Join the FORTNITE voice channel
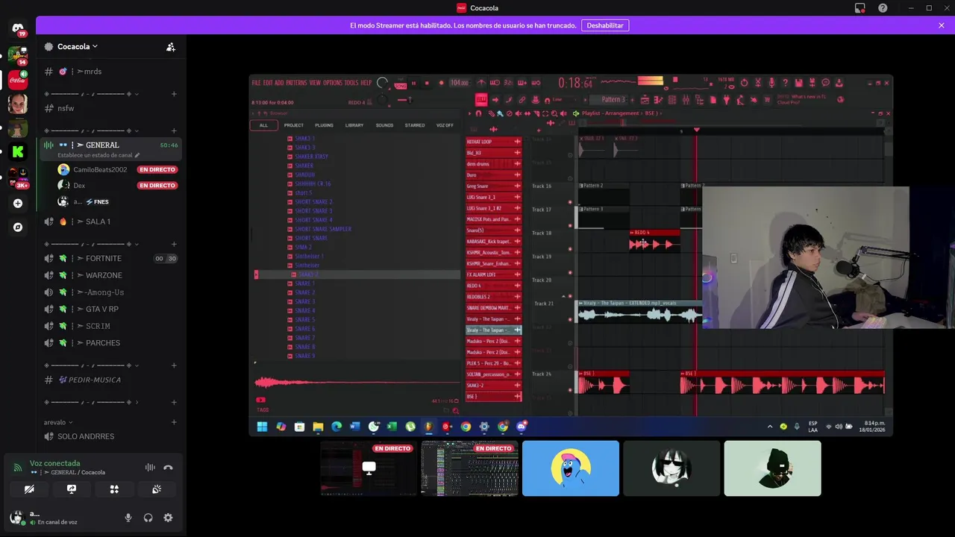955x537 pixels. click(x=110, y=258)
